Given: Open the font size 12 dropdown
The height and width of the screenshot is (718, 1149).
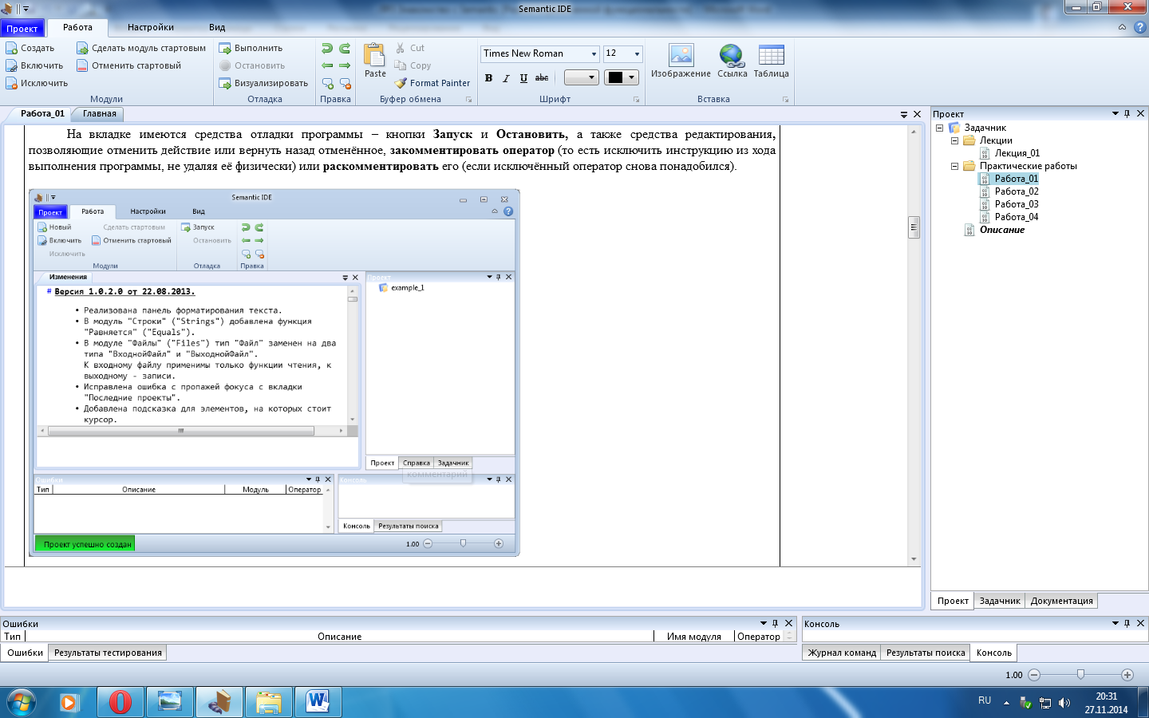Looking at the screenshot, I should (637, 53).
